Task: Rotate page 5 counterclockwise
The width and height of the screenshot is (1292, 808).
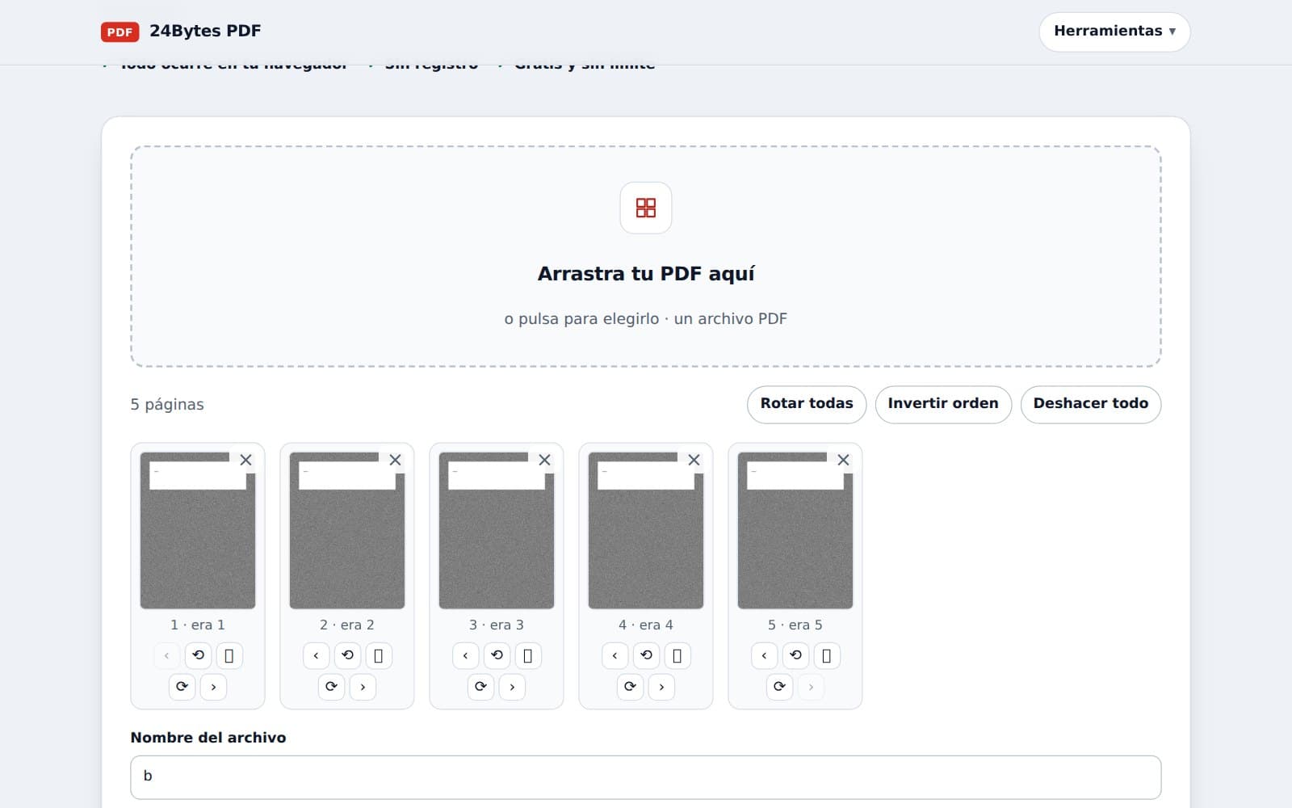Action: pos(795,655)
